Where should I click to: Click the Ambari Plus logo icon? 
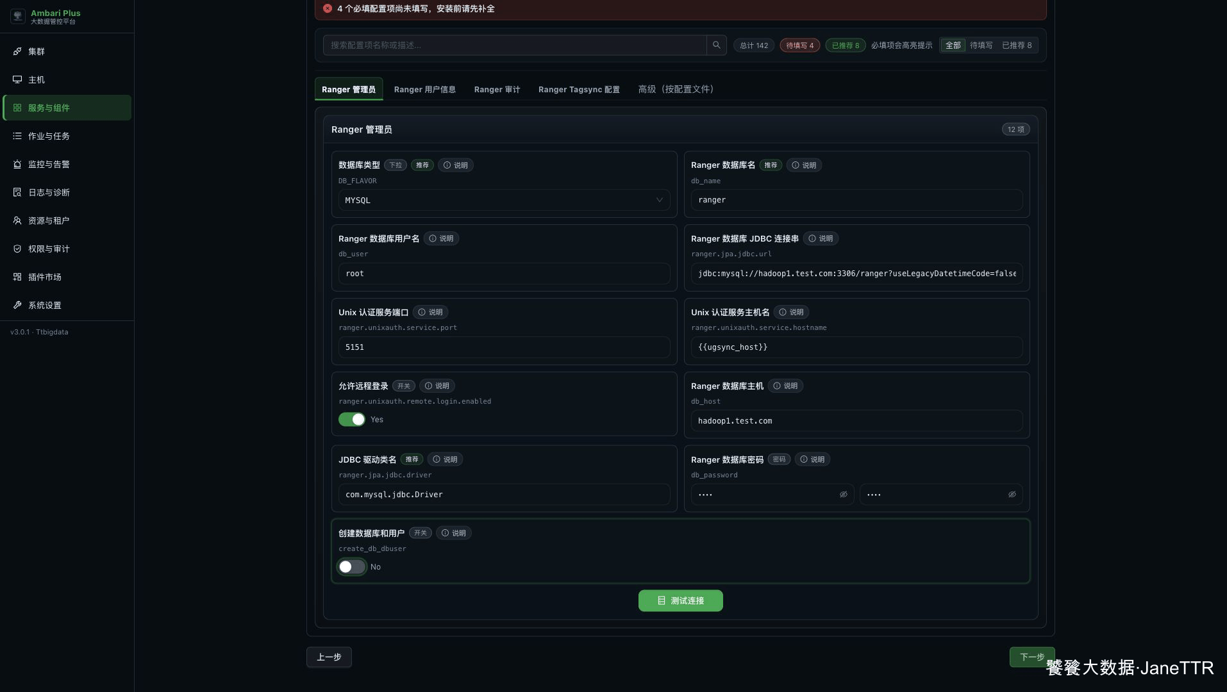pos(18,17)
